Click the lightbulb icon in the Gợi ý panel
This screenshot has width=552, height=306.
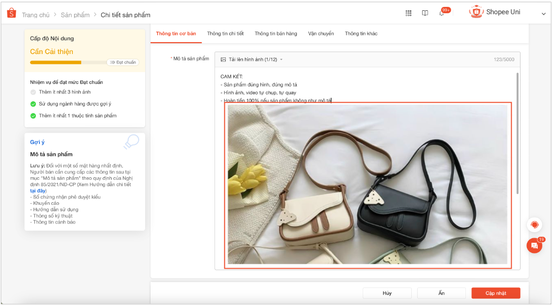[131, 142]
